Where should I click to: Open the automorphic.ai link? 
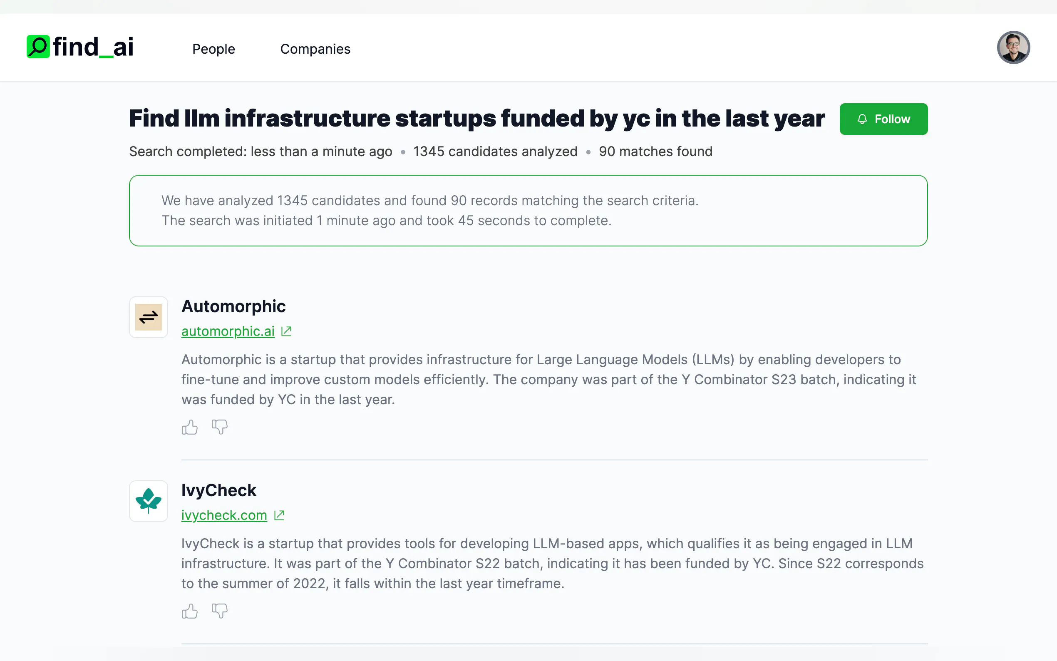228,331
